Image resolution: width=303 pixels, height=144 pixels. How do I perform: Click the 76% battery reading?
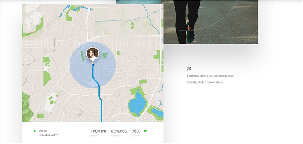coord(136,131)
